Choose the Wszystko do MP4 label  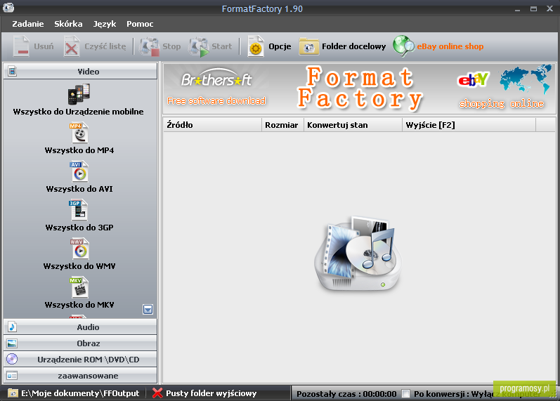coord(79,150)
